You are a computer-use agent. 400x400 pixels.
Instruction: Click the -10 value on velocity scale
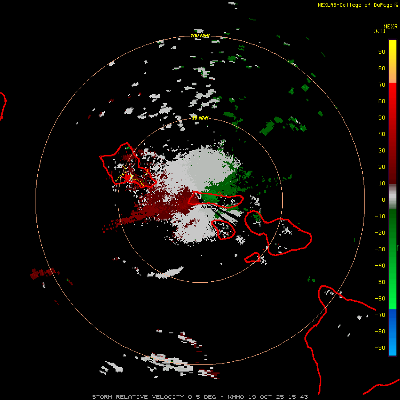(380, 216)
